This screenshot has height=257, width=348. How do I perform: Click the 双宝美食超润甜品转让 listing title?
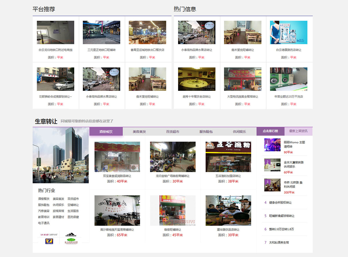[117, 176]
